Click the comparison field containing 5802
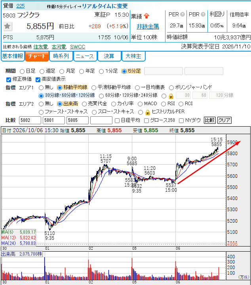The image size is (251, 285). (x=30, y=120)
